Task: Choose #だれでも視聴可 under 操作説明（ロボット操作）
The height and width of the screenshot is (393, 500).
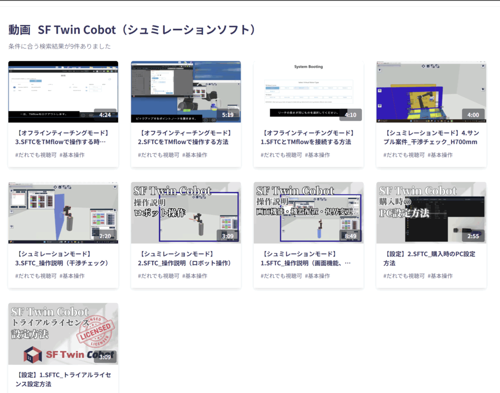Action: [x=159, y=276]
